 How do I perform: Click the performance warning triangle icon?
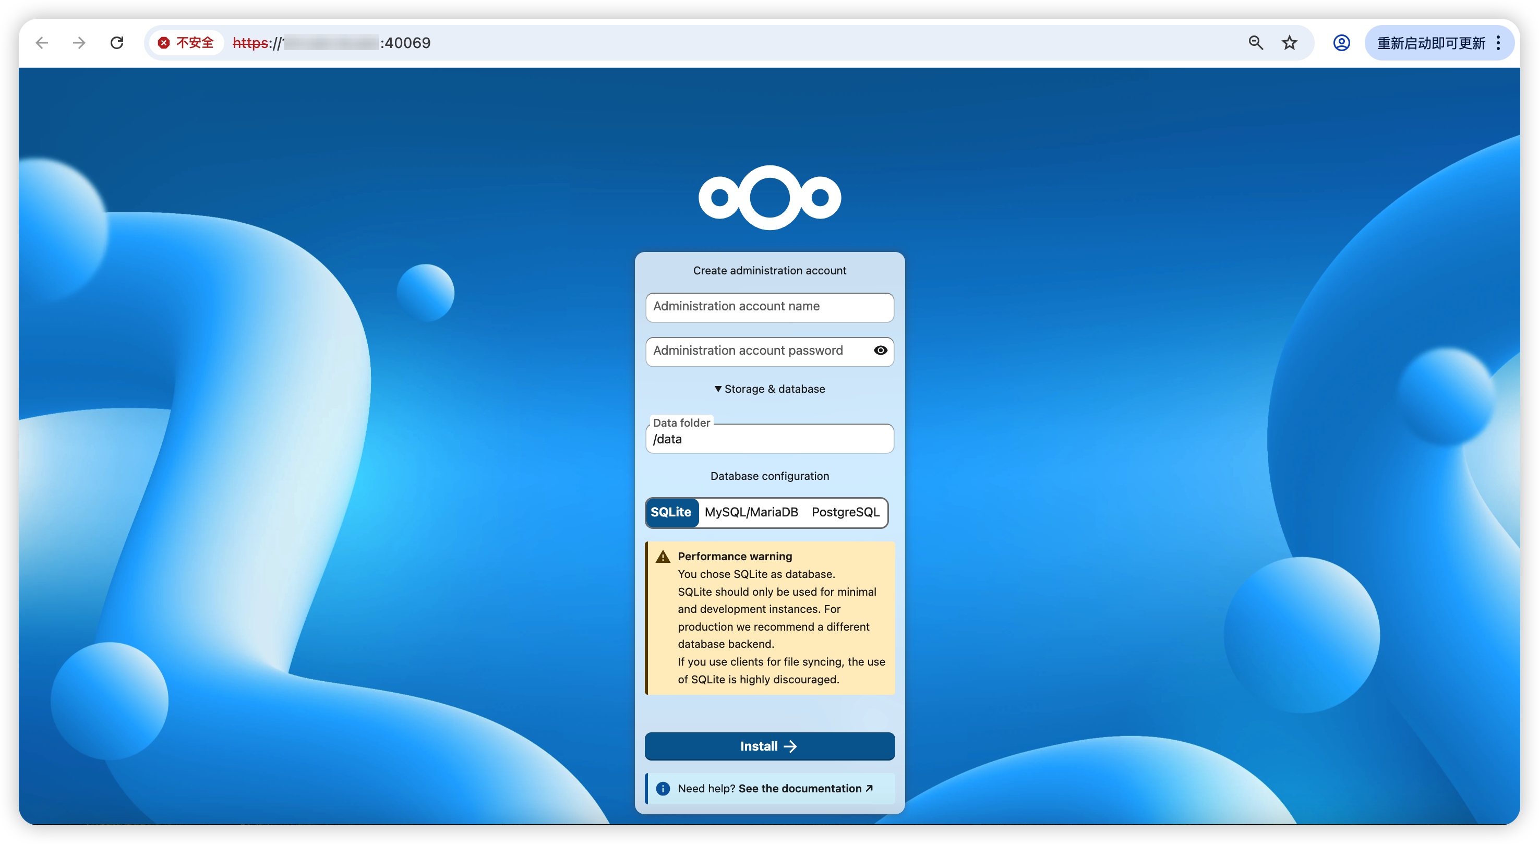(x=663, y=557)
